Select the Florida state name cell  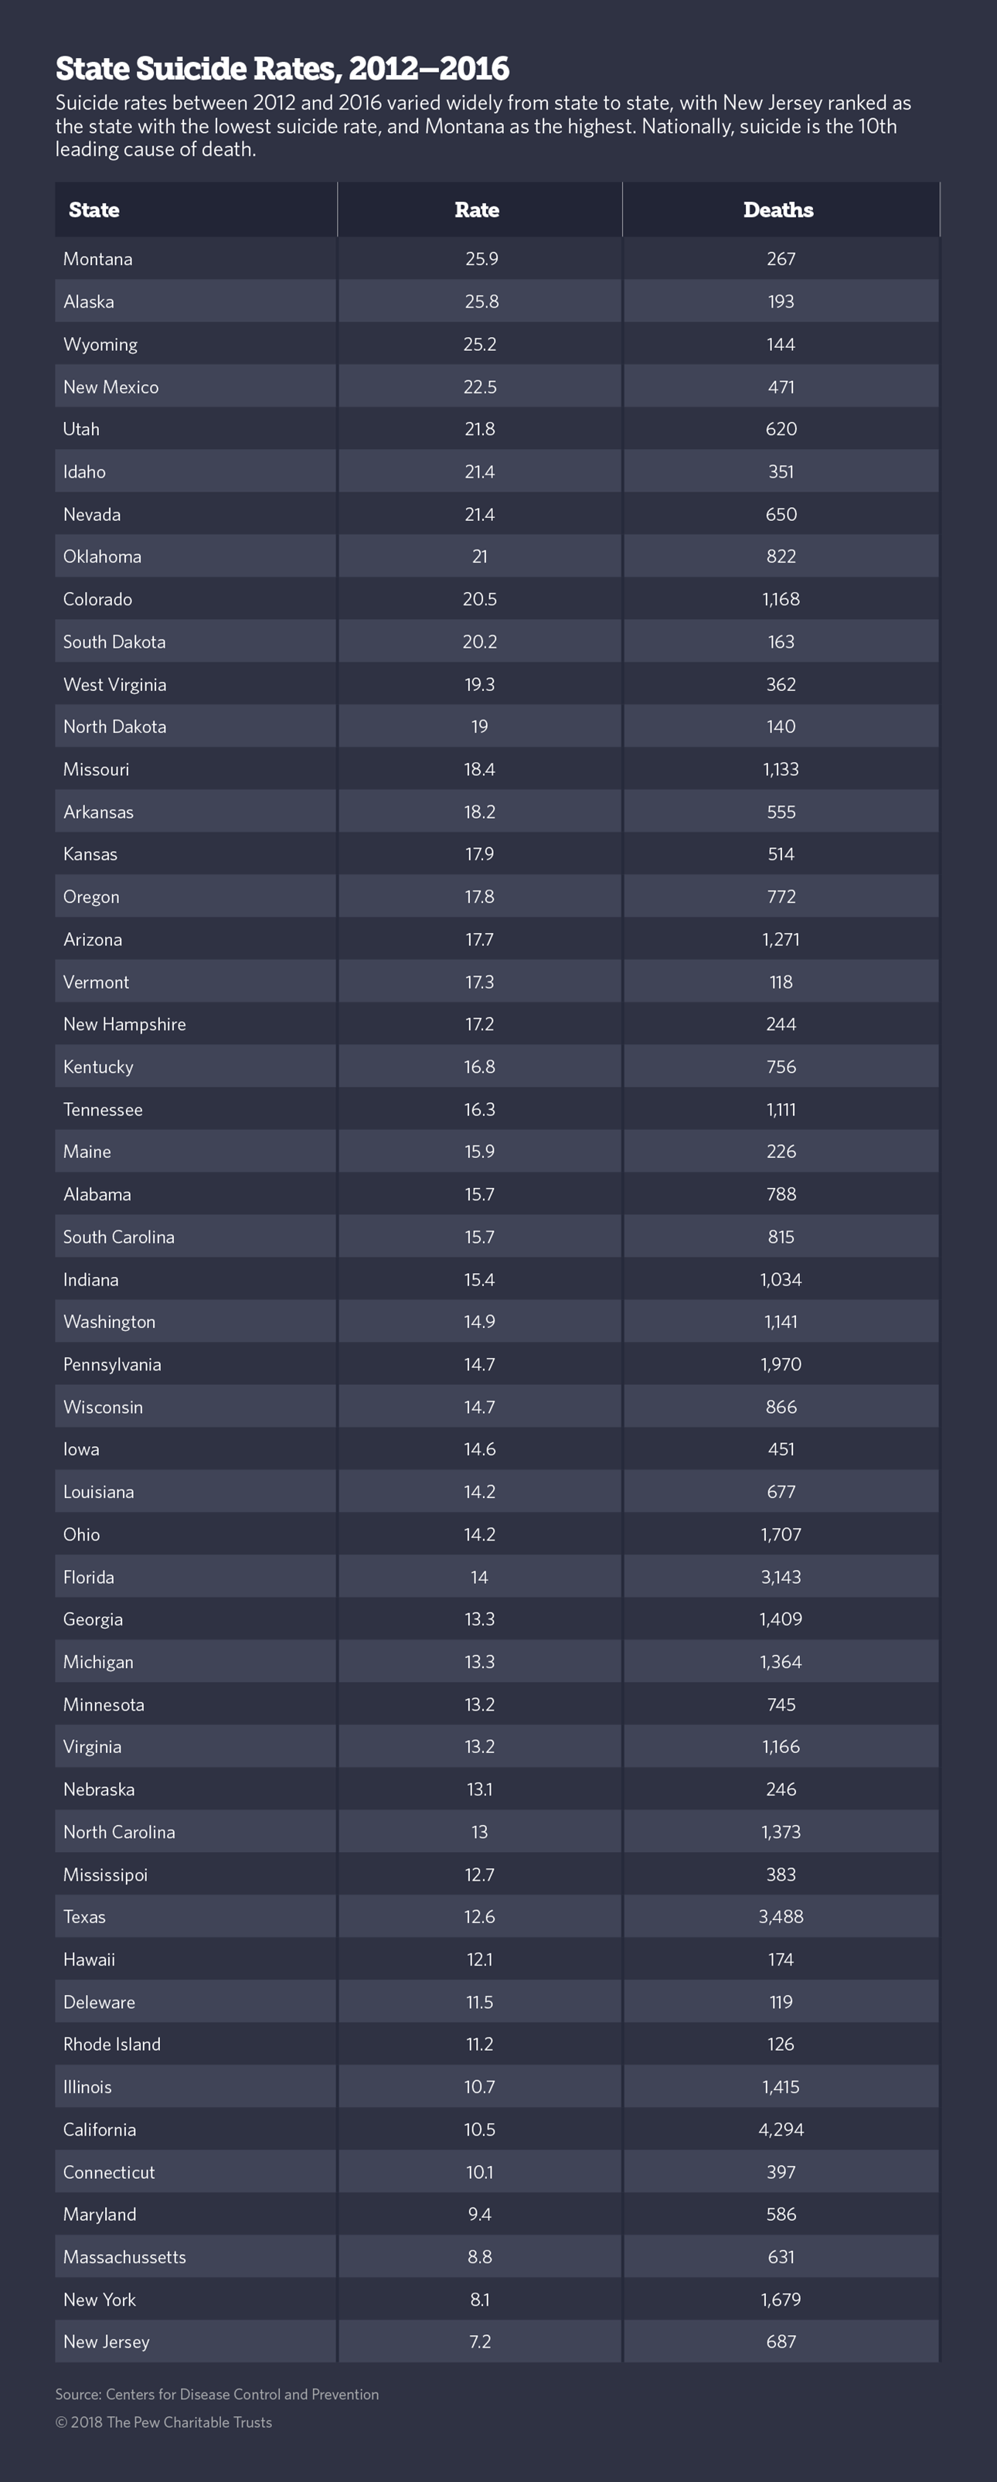89,1578
